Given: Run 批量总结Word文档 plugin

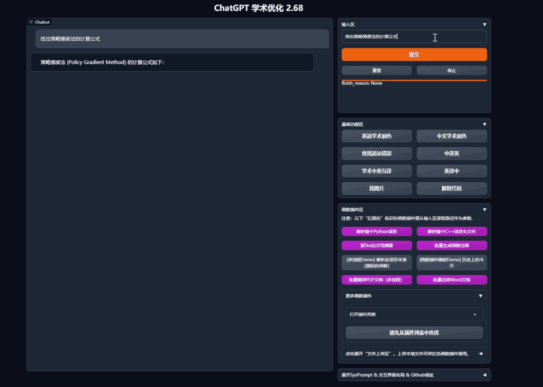Looking at the screenshot, I should click(452, 280).
